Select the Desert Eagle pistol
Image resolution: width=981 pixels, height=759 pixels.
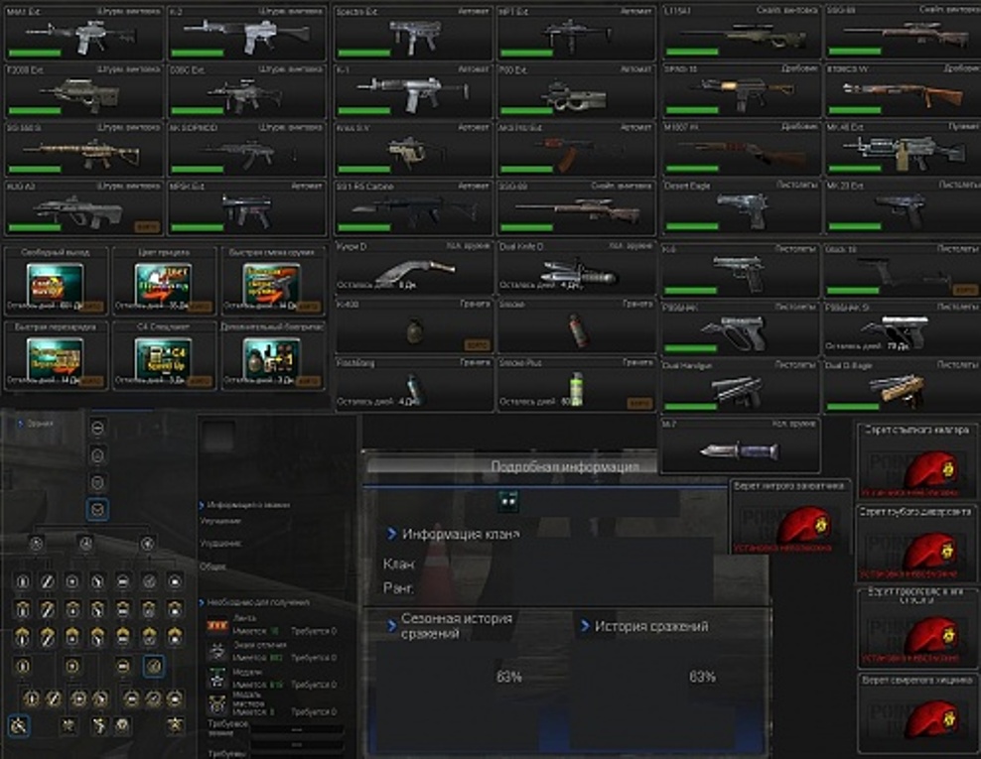(x=741, y=209)
